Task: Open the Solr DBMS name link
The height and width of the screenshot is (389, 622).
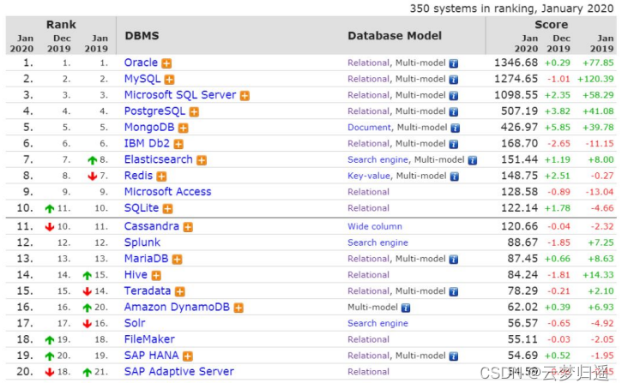Action: click(x=135, y=323)
